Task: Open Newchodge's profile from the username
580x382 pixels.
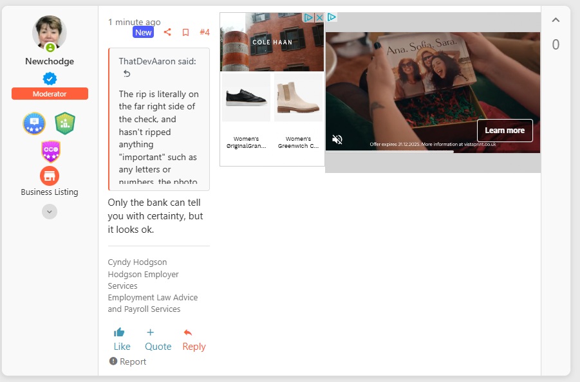Action: click(x=50, y=62)
